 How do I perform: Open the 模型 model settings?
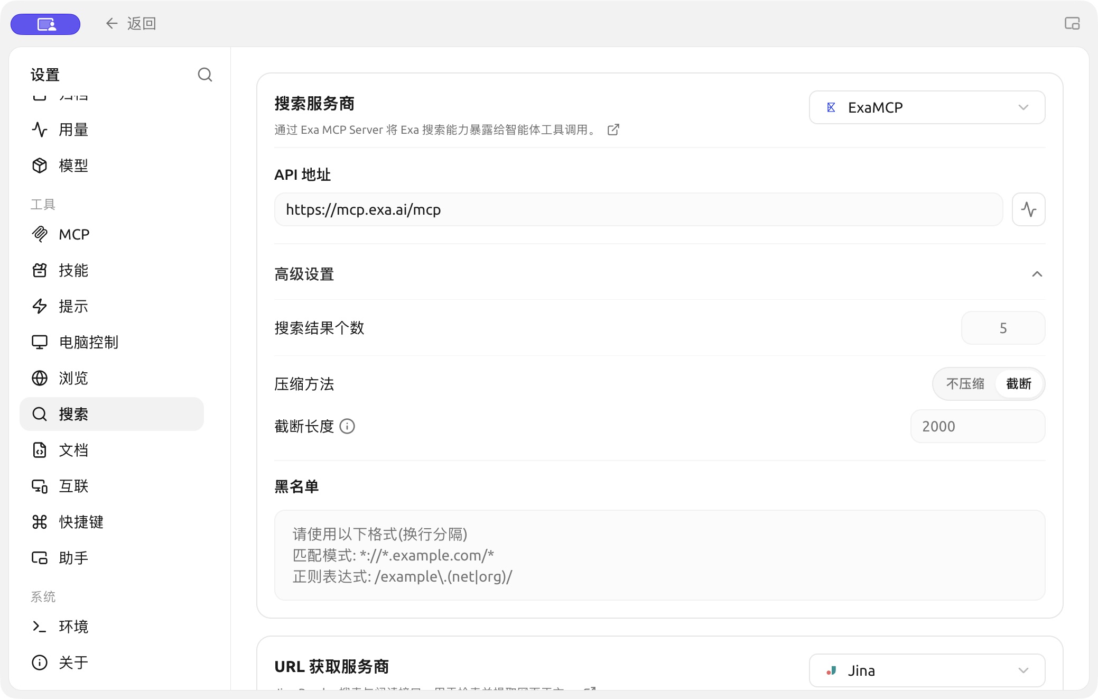click(111, 165)
